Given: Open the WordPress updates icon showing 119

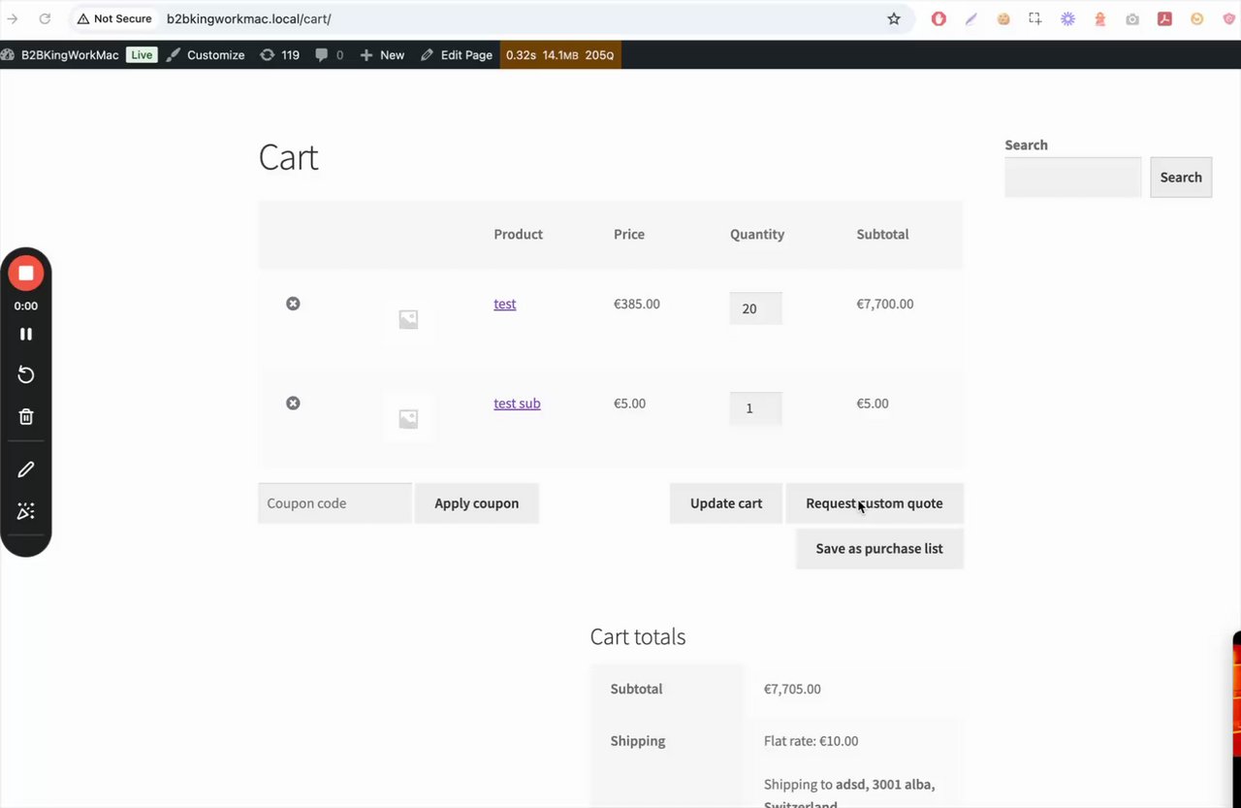Looking at the screenshot, I should (x=279, y=55).
